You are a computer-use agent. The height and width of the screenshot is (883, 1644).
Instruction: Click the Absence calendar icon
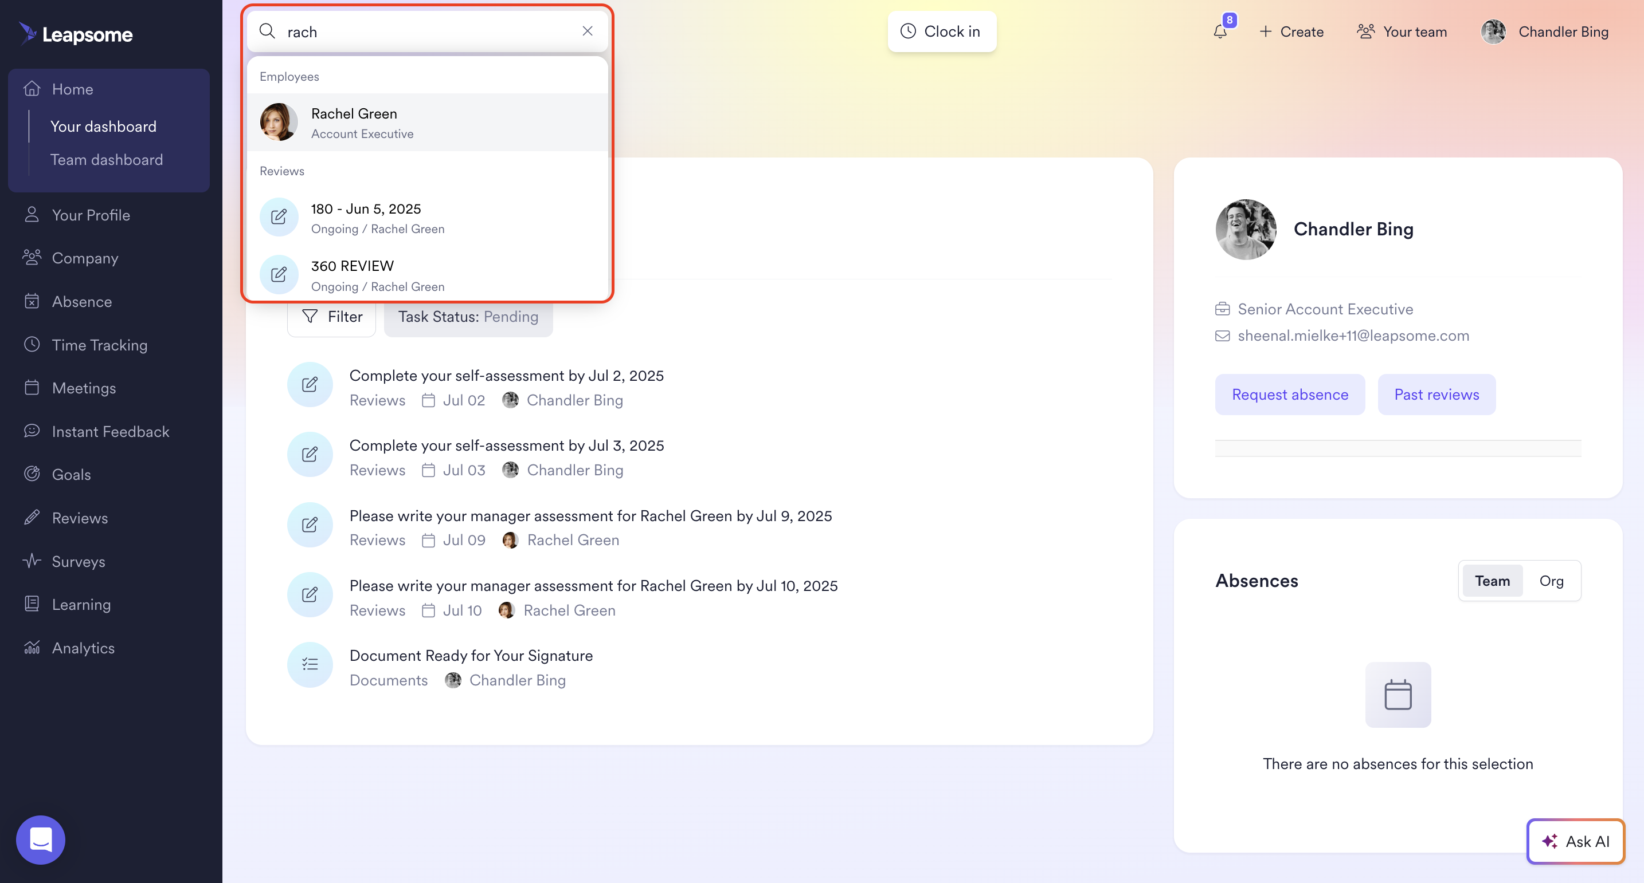click(x=32, y=301)
